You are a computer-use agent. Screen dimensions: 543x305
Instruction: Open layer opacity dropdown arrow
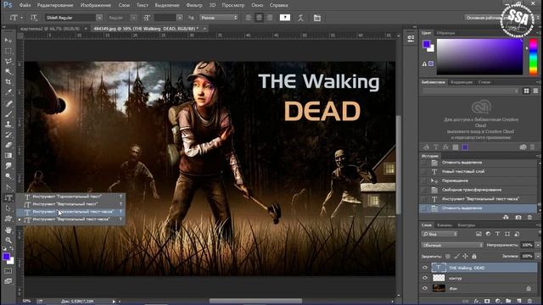[x=538, y=245]
